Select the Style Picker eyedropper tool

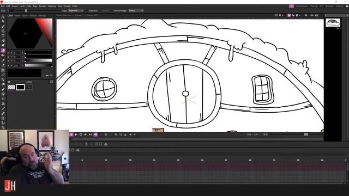click(3, 60)
